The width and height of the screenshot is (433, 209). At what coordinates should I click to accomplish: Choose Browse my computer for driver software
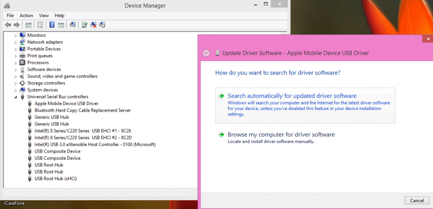click(x=281, y=135)
